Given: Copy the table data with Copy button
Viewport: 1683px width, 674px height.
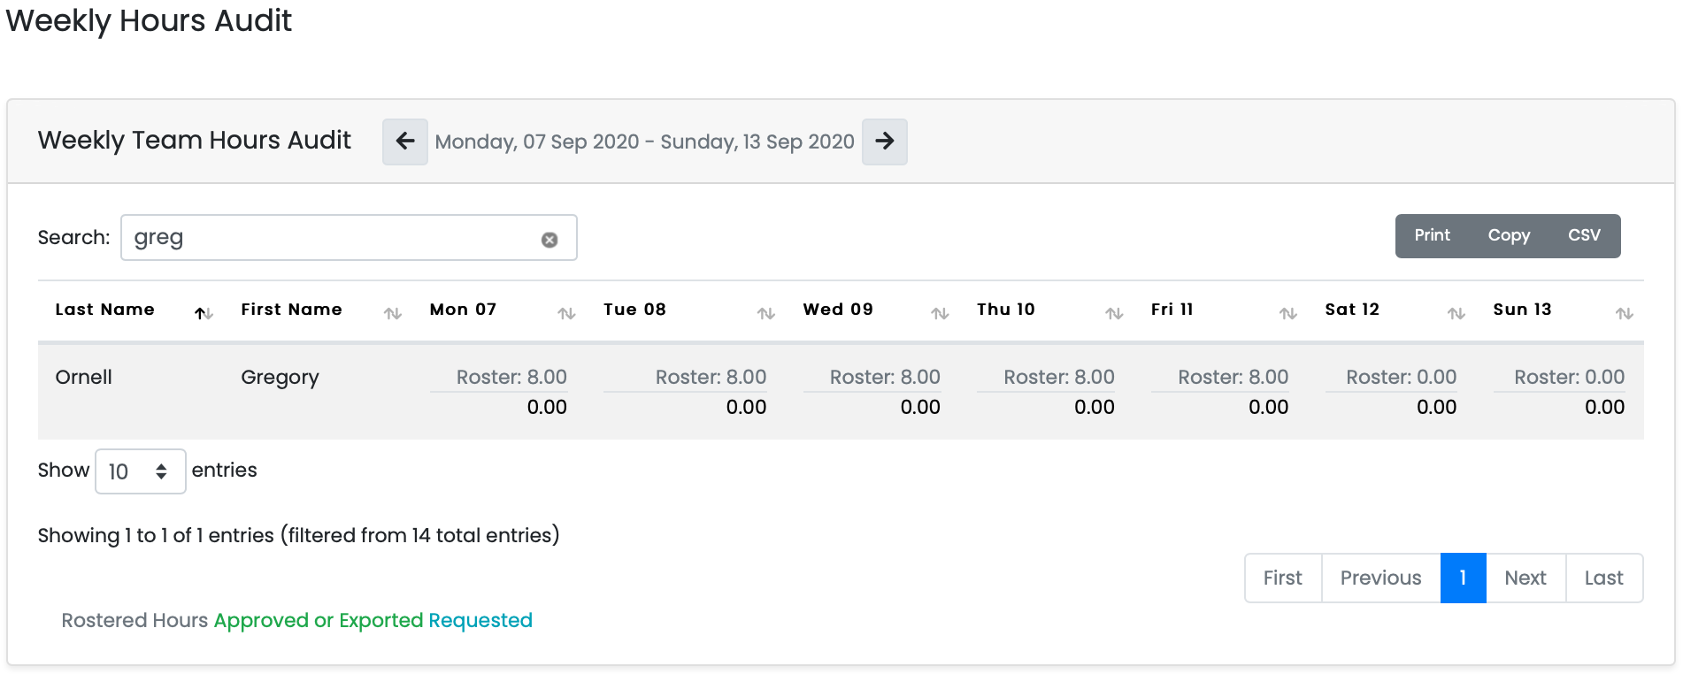Looking at the screenshot, I should (x=1509, y=235).
